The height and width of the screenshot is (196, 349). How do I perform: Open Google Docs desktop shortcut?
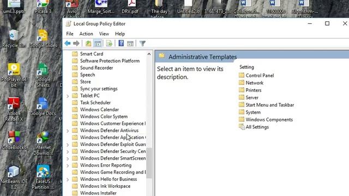[x=43, y=107]
